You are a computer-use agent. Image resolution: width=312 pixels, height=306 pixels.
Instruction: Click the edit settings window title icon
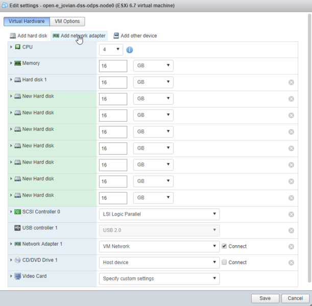tap(5, 6)
